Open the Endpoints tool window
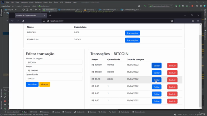The width and height of the screenshot is (207, 116). click(x=79, y=112)
